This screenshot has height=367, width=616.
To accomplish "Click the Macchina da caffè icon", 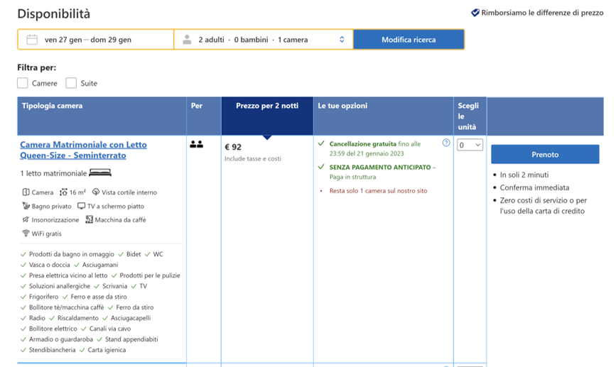I will [89, 220].
